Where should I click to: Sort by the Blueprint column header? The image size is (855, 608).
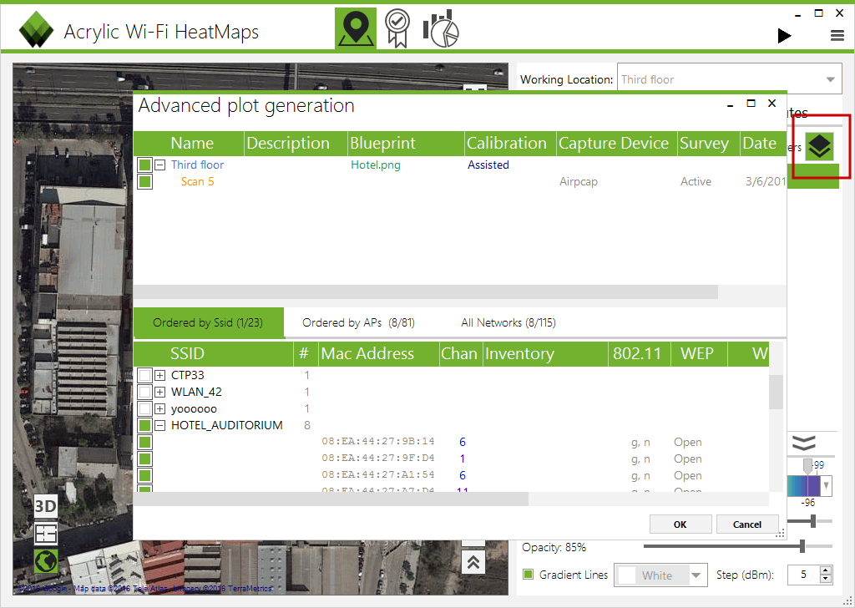point(406,144)
